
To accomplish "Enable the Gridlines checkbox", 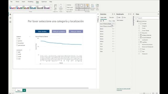I will tap(66, 5).
